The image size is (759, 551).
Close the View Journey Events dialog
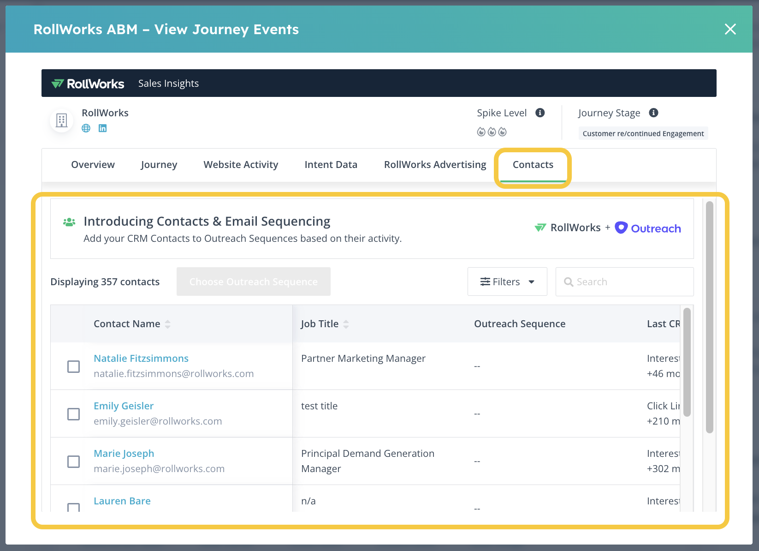point(730,29)
